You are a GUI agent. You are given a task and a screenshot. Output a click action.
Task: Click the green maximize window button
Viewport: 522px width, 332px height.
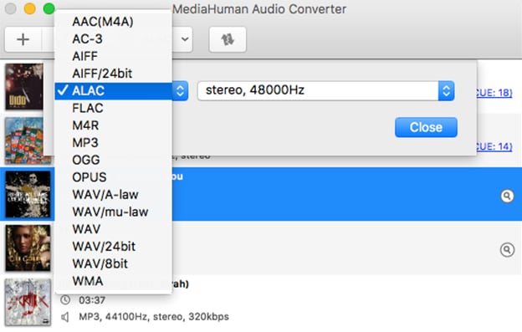pos(49,8)
